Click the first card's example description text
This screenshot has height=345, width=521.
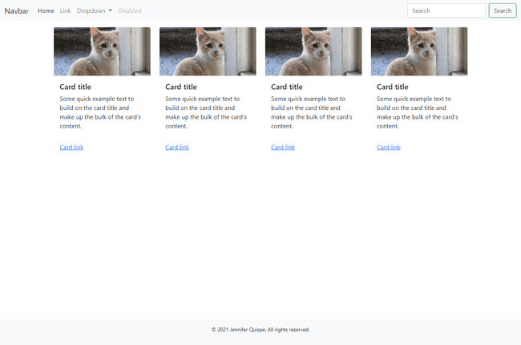(100, 112)
